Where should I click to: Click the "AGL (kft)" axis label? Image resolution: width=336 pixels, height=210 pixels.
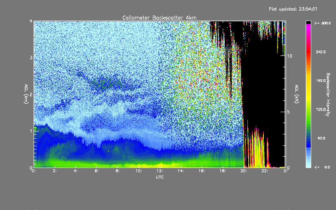297,94
